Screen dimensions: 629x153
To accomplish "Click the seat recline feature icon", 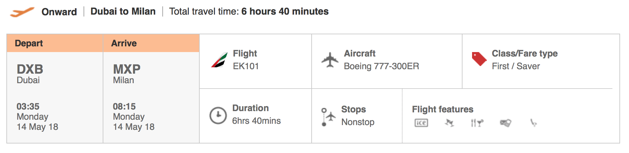I will 533,123.
